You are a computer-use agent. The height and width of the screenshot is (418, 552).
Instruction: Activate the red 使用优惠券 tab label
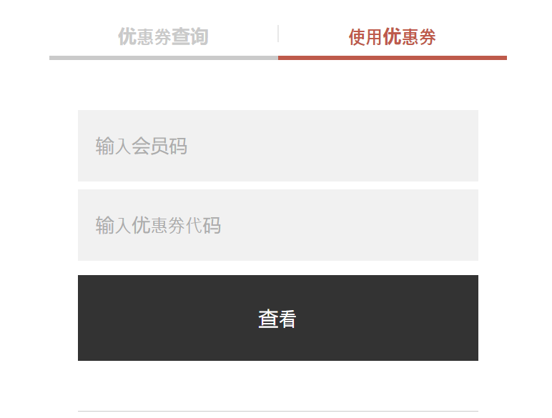click(392, 37)
